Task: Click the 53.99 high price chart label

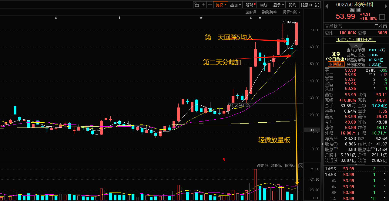Action: tap(286, 22)
